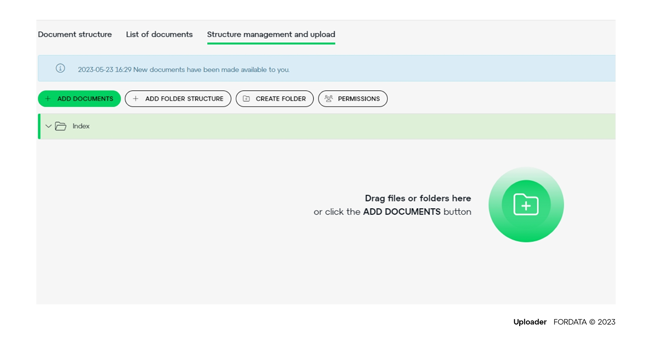Screen dimensions: 652x341
Task: Click the 'Drag files or folders here' text
Action: 418,198
